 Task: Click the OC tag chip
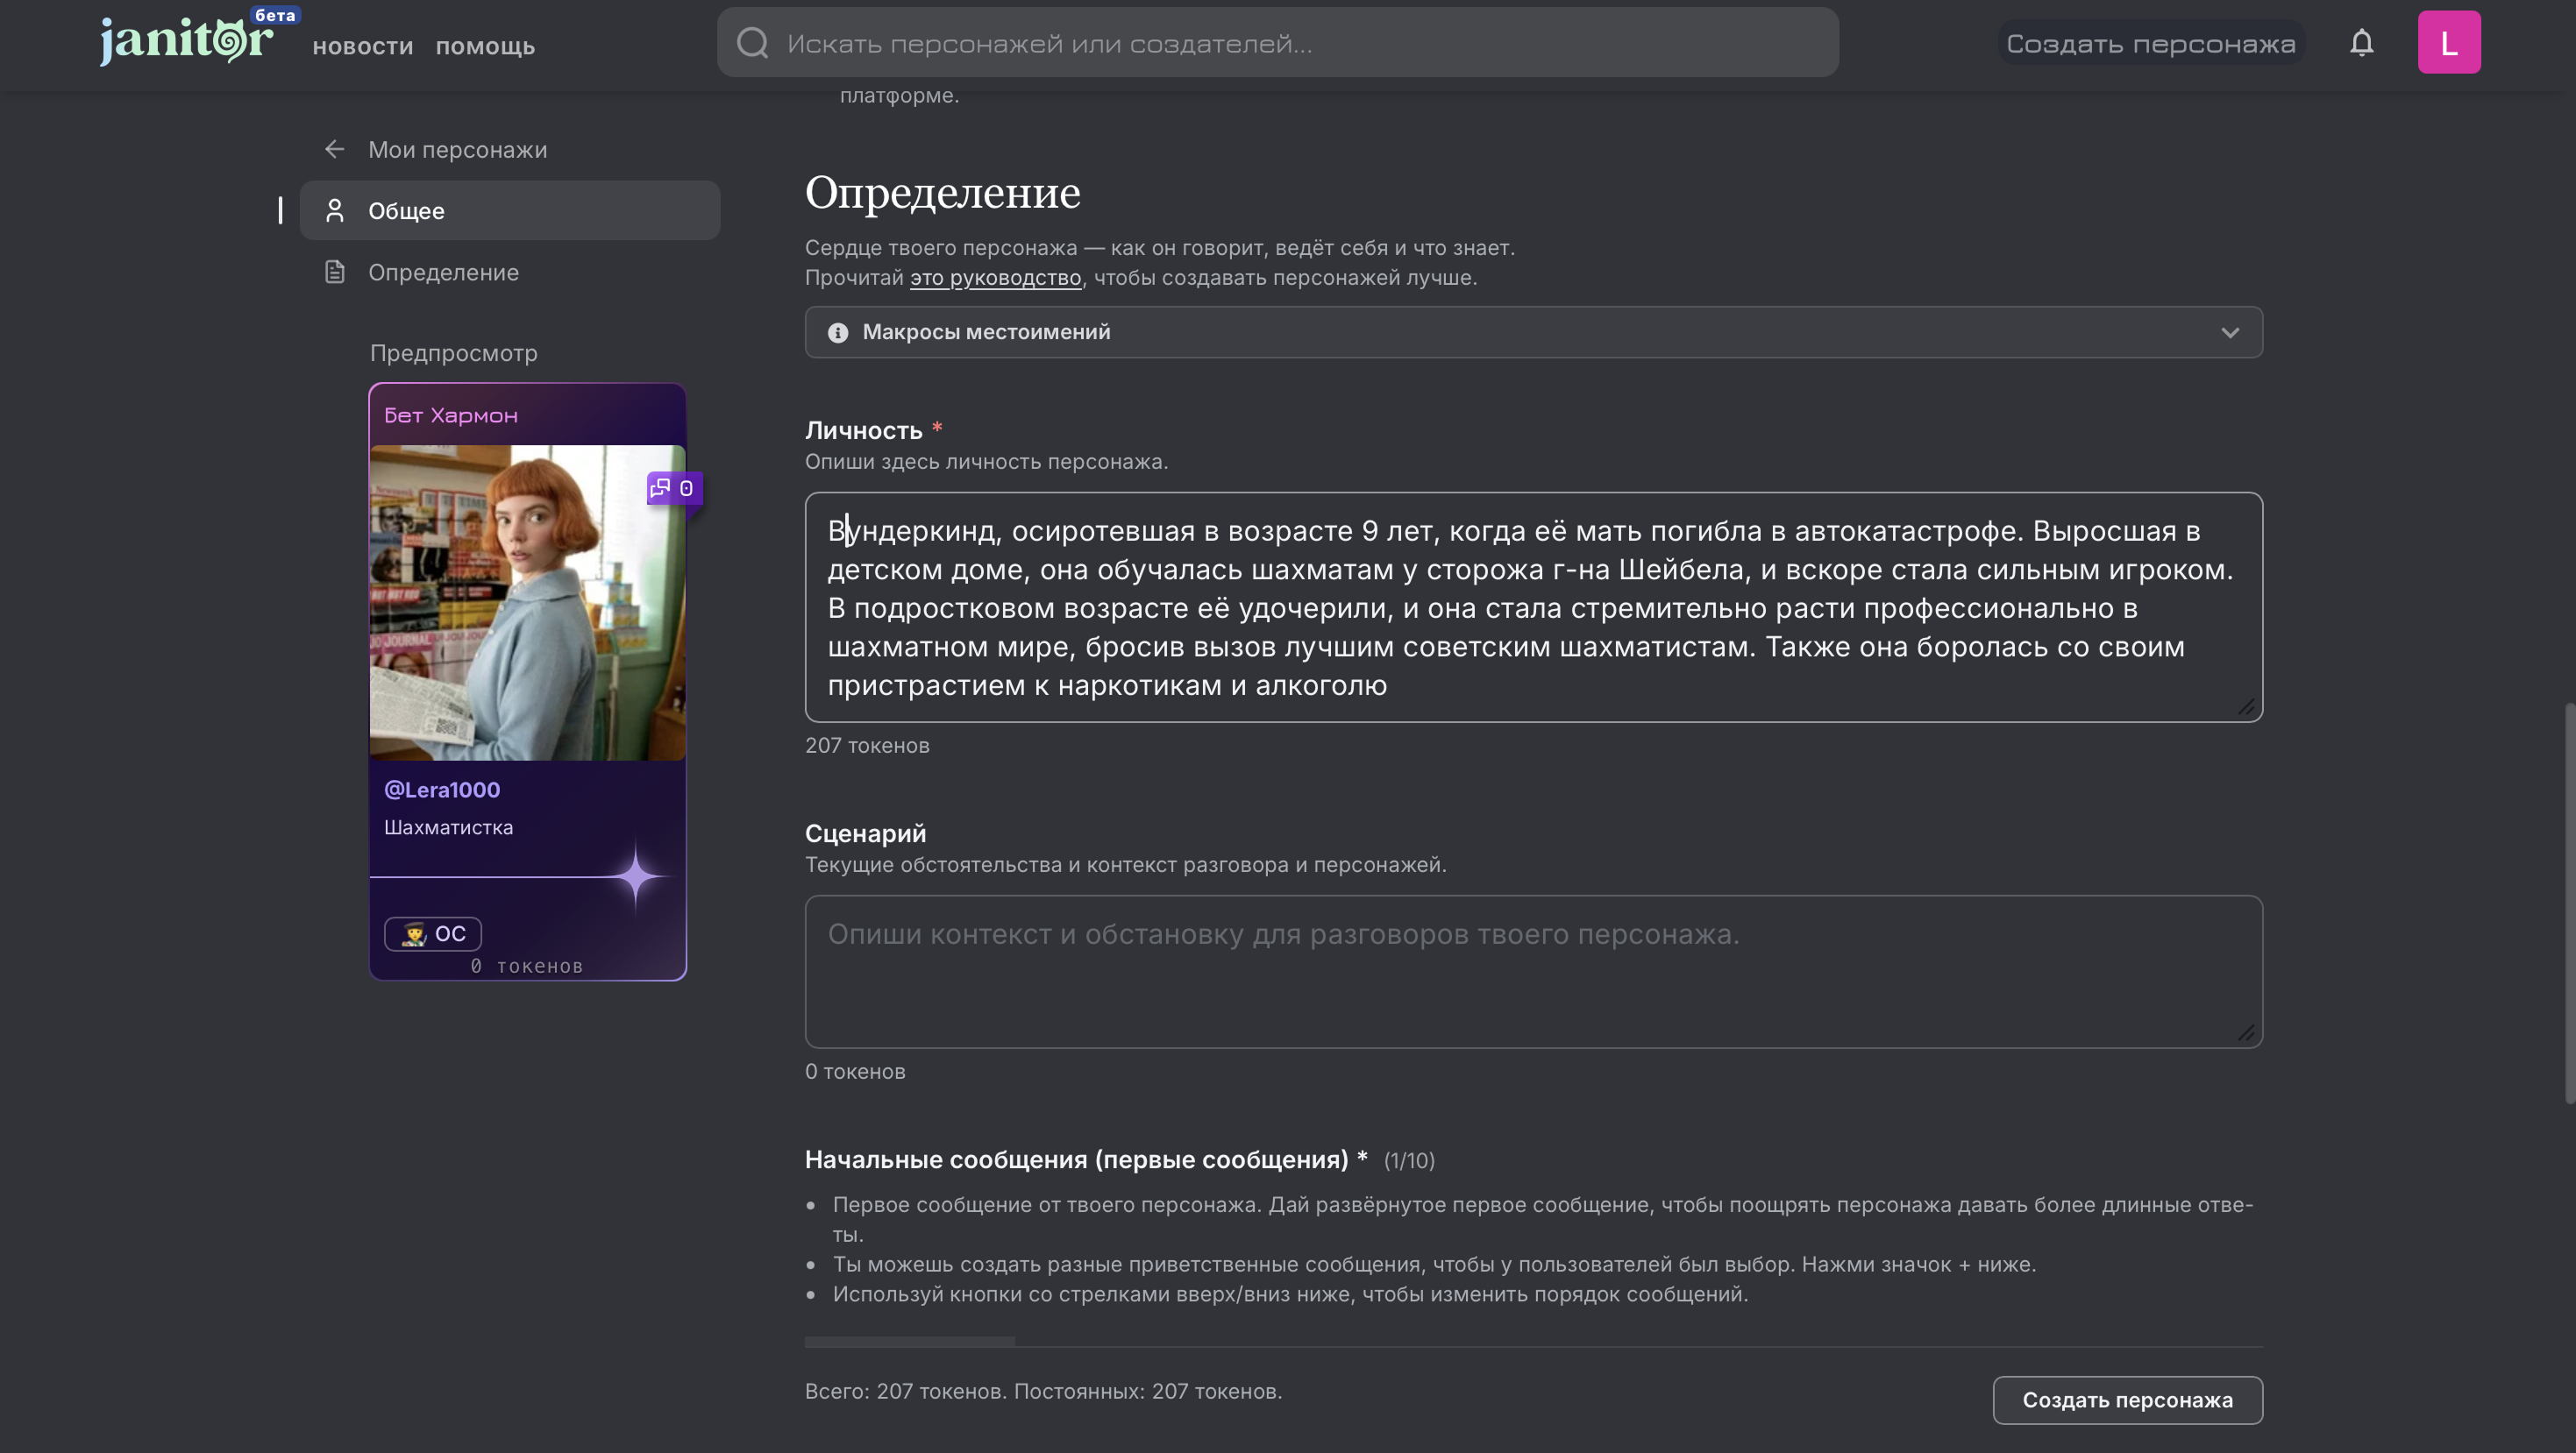coord(433,933)
